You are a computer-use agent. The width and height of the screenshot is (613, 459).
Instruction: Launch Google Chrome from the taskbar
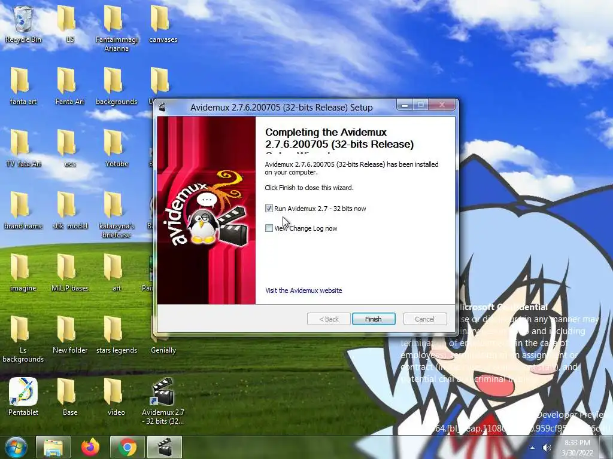128,447
